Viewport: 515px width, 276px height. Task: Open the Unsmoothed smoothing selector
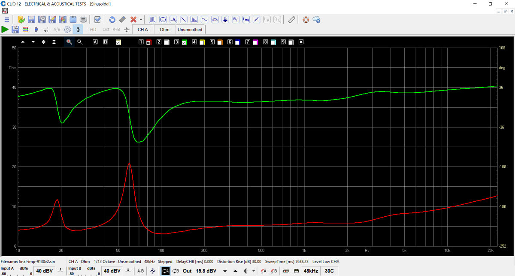190,30
